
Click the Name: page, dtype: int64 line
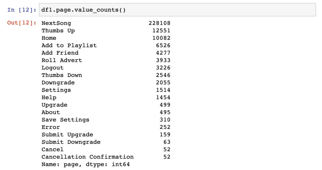(86, 164)
